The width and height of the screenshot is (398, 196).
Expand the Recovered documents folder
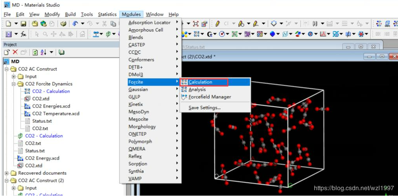[x=7, y=173]
